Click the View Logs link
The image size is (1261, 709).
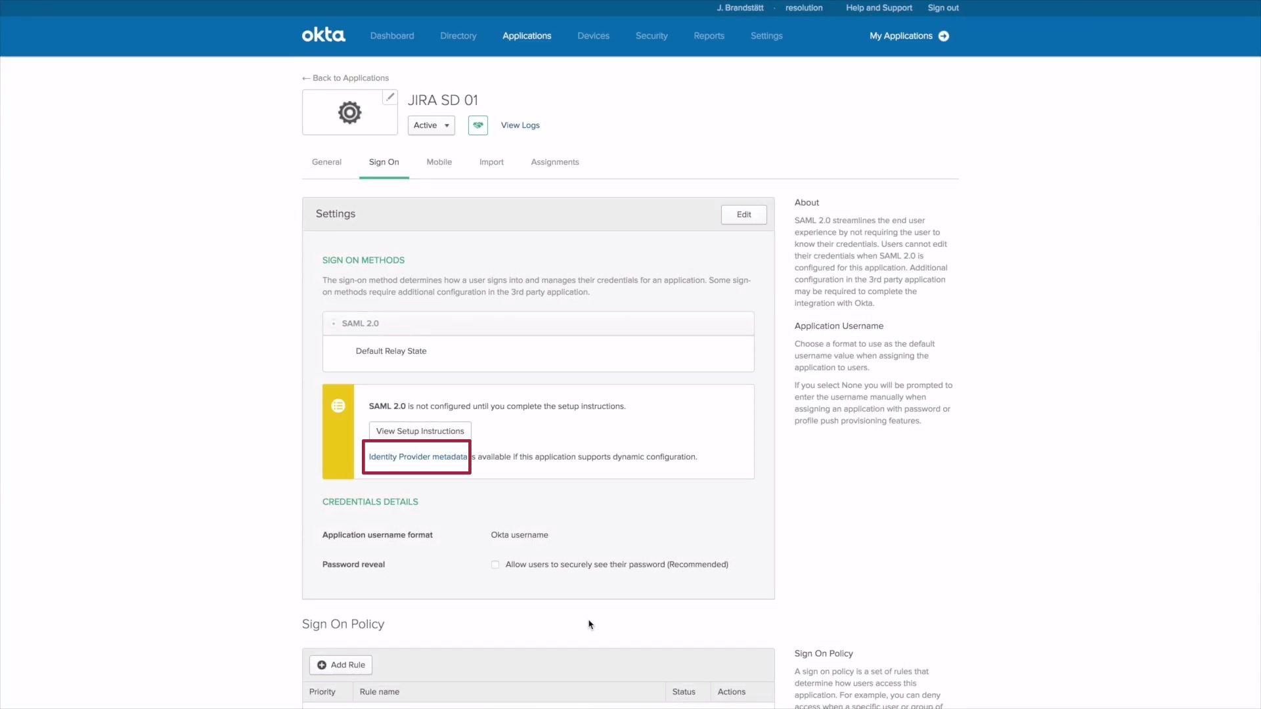pyautogui.click(x=520, y=125)
